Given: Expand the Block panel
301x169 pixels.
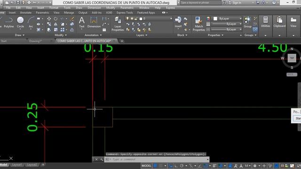Looking at the screenshot, I should pos(182,35).
